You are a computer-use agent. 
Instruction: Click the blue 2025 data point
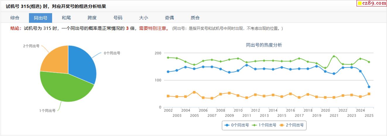(369, 87)
